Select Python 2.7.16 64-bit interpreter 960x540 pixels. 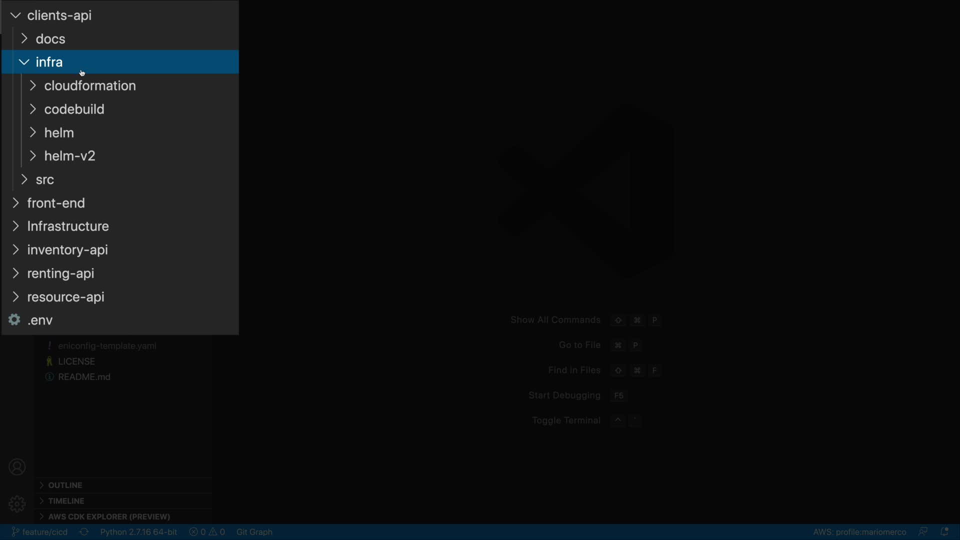pyautogui.click(x=138, y=532)
